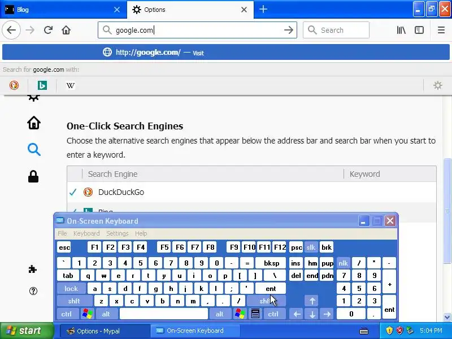Select On-Screen Keyboard taskbar button

(195, 331)
